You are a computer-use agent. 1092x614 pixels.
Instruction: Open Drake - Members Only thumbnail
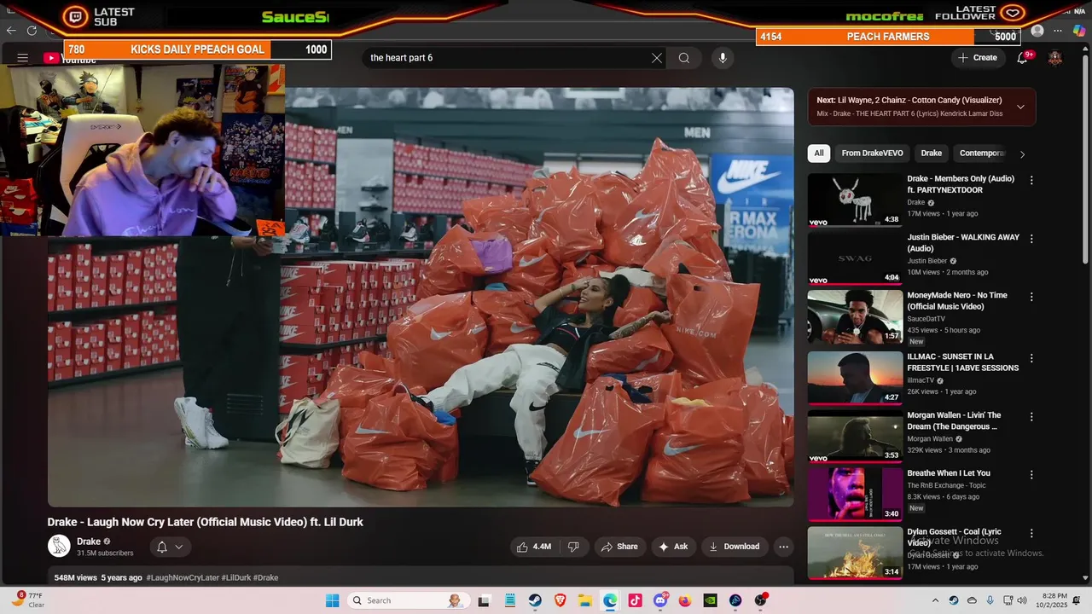(855, 200)
